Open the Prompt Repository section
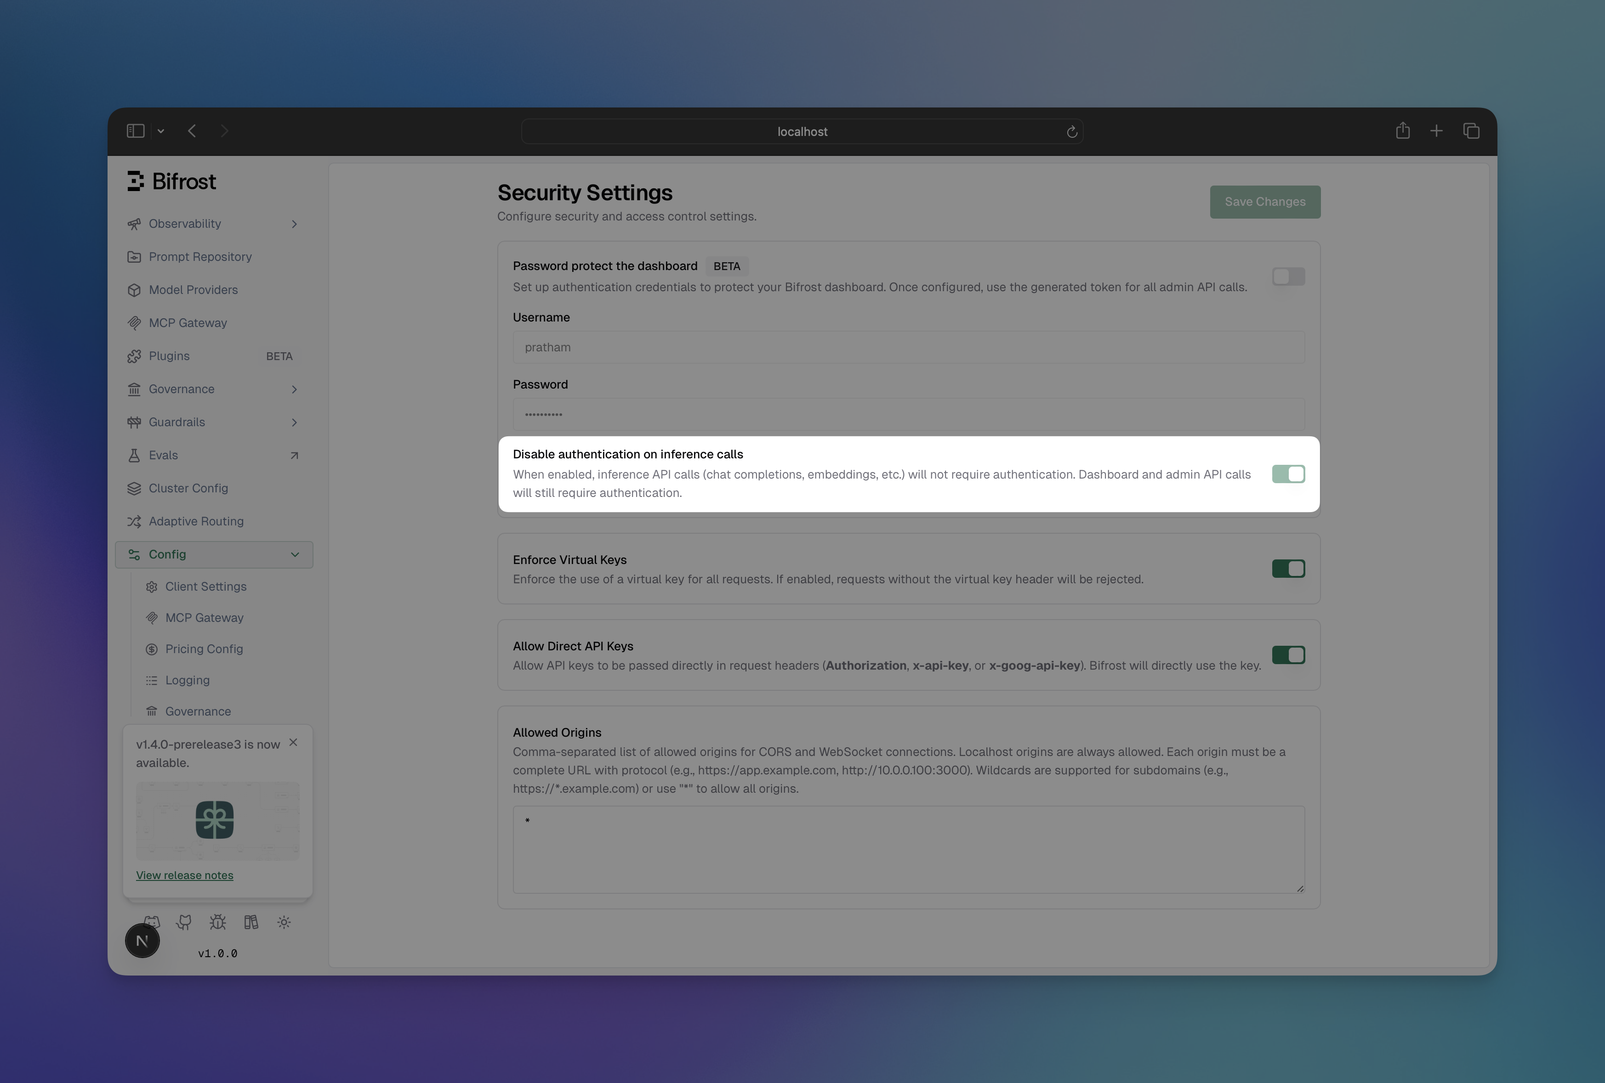Viewport: 1605px width, 1083px height. click(x=200, y=256)
